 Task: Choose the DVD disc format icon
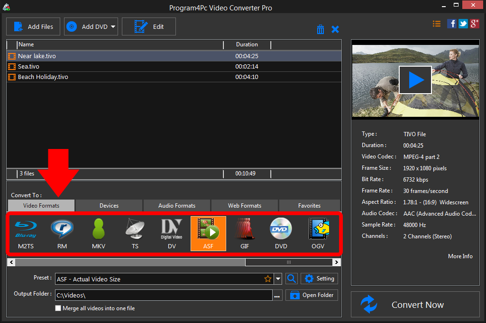point(281,233)
